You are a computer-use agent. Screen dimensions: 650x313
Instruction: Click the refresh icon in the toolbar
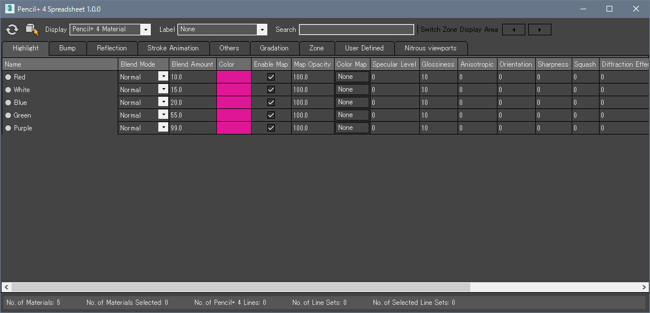12,30
